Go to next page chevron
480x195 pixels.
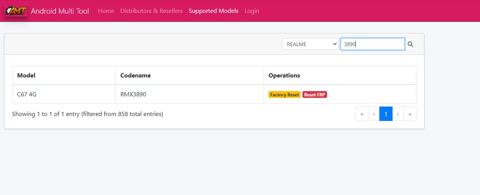pos(398,114)
